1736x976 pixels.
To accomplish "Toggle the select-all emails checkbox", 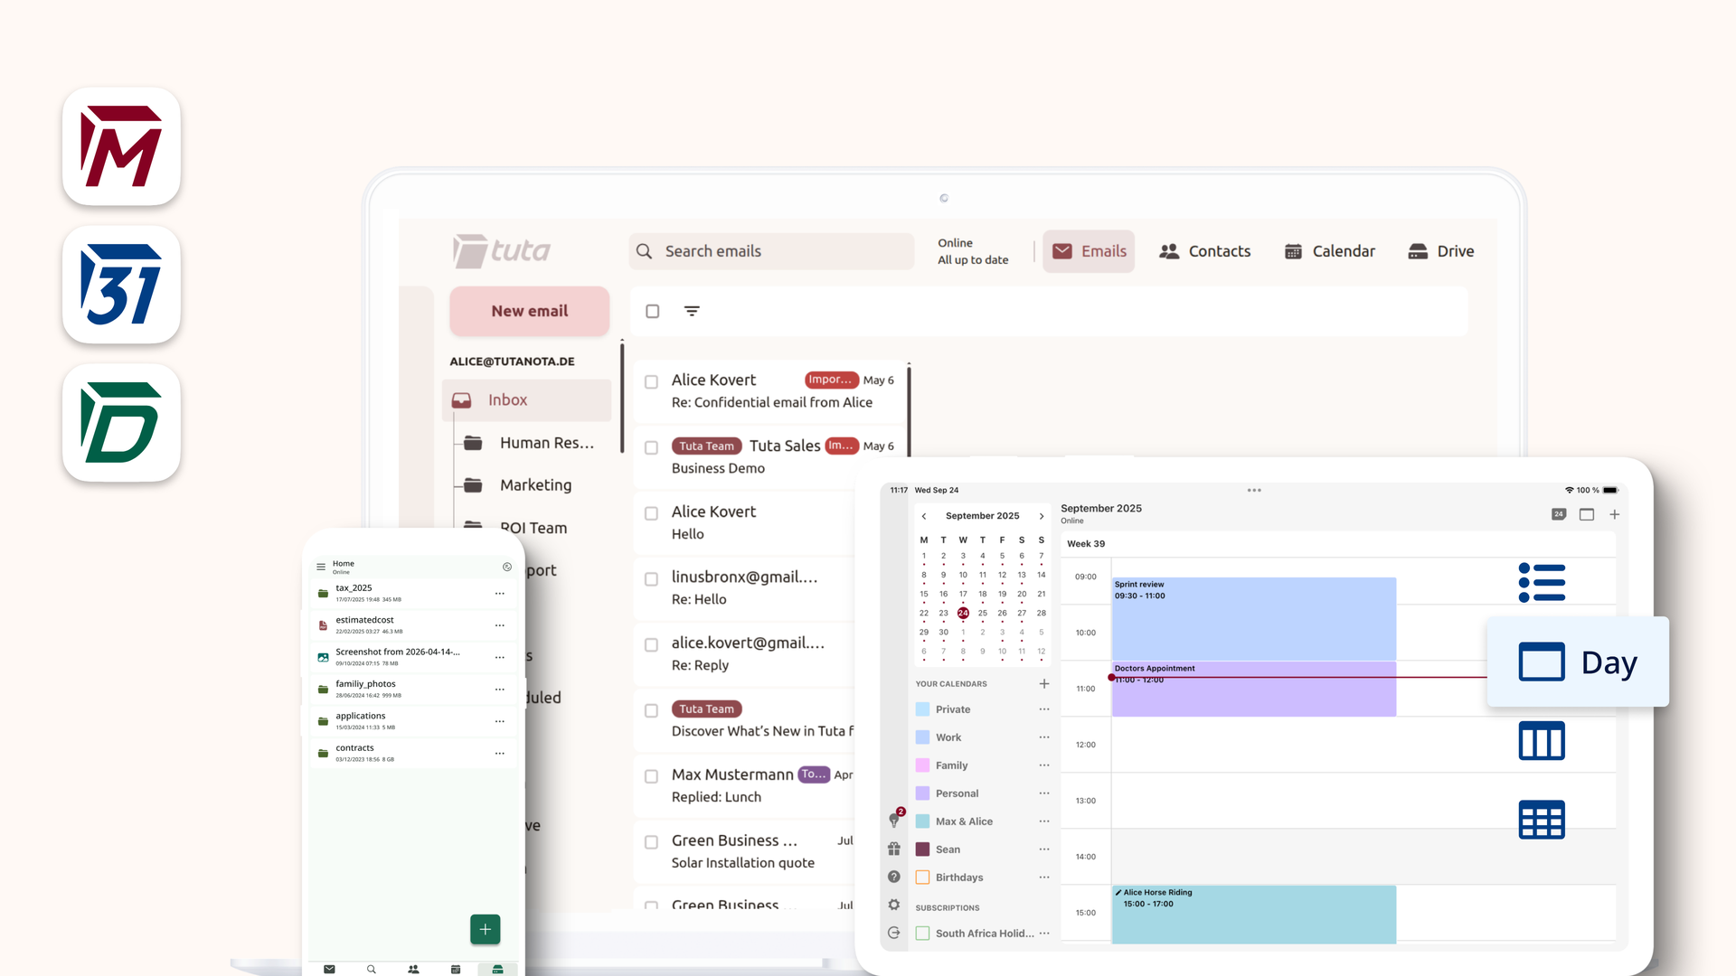I will tap(652, 311).
